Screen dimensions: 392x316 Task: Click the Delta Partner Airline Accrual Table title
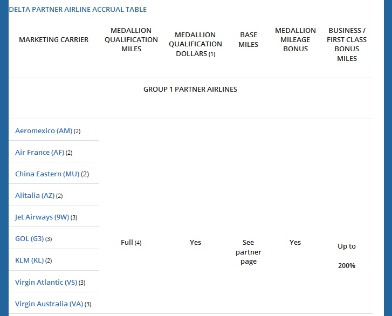pos(78,9)
